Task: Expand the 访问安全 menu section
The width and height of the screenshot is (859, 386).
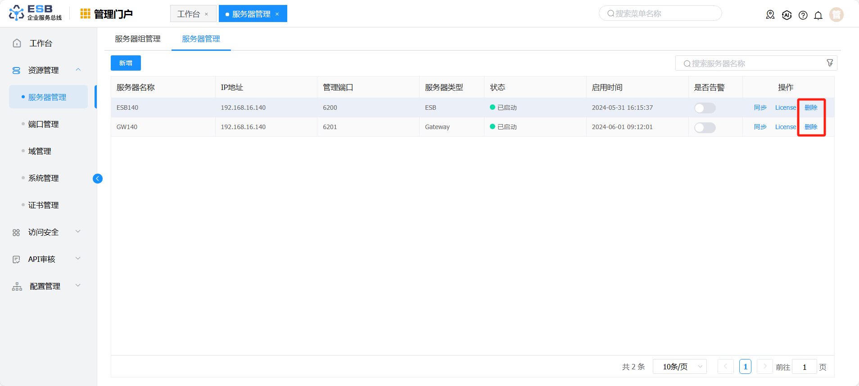Action: tap(78, 232)
